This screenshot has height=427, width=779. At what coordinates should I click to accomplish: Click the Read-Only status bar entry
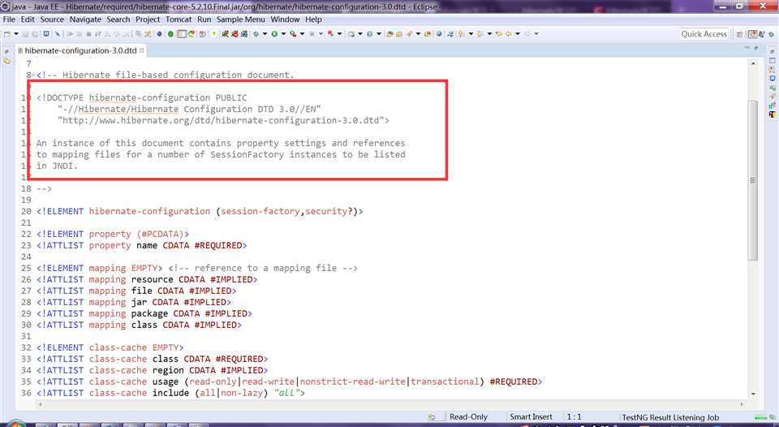pyautogui.click(x=468, y=417)
